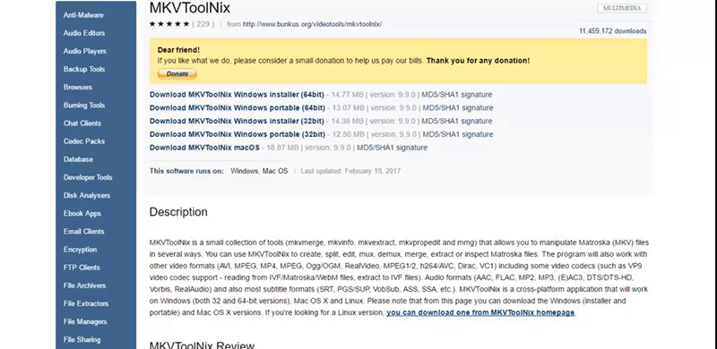Download MKVToolNix Windows installer (64bit)
The height and width of the screenshot is (349, 717).
click(x=237, y=95)
